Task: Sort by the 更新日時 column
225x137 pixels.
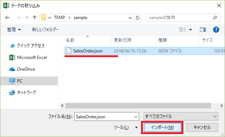Action: (x=123, y=40)
